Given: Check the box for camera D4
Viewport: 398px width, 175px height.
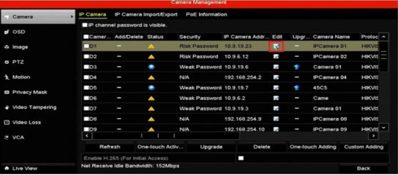Looking at the screenshot, I should 86,77.
